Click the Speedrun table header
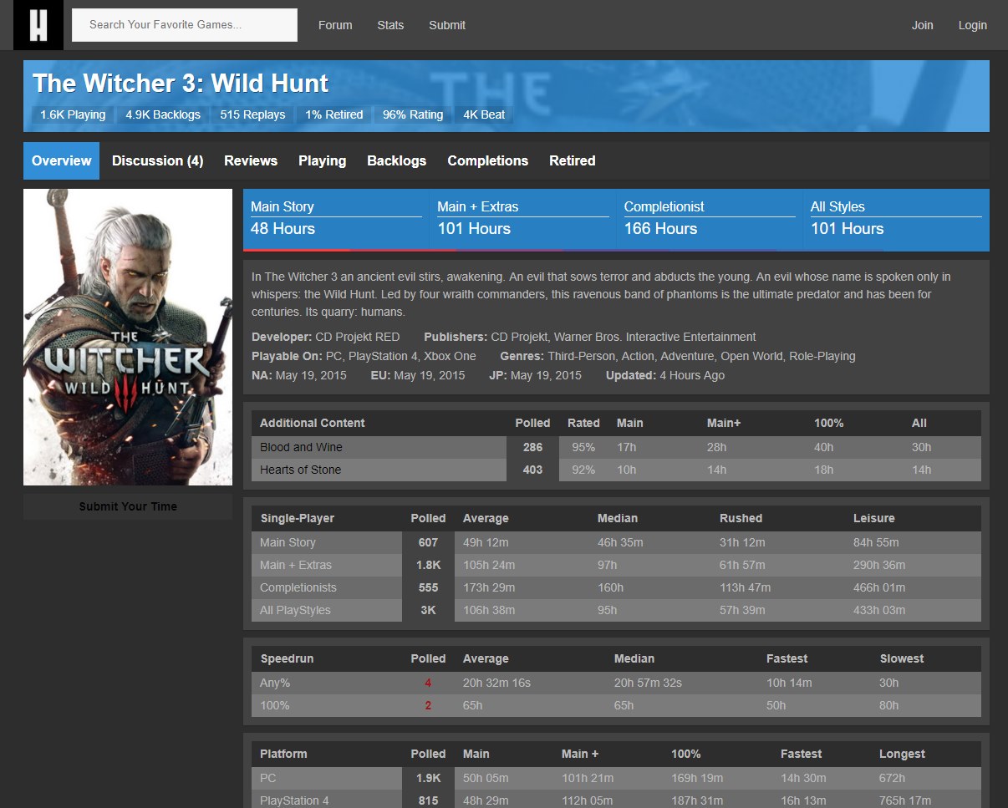Viewport: 1008px width, 808px height. (x=287, y=658)
